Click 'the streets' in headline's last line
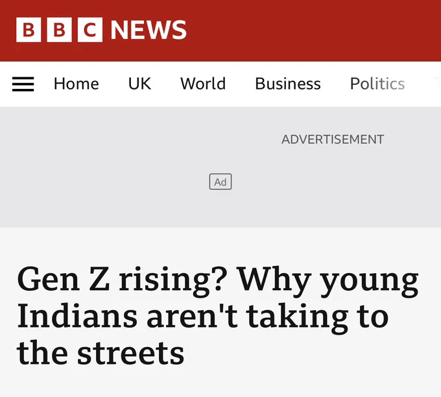The width and height of the screenshot is (441, 397). [101, 352]
